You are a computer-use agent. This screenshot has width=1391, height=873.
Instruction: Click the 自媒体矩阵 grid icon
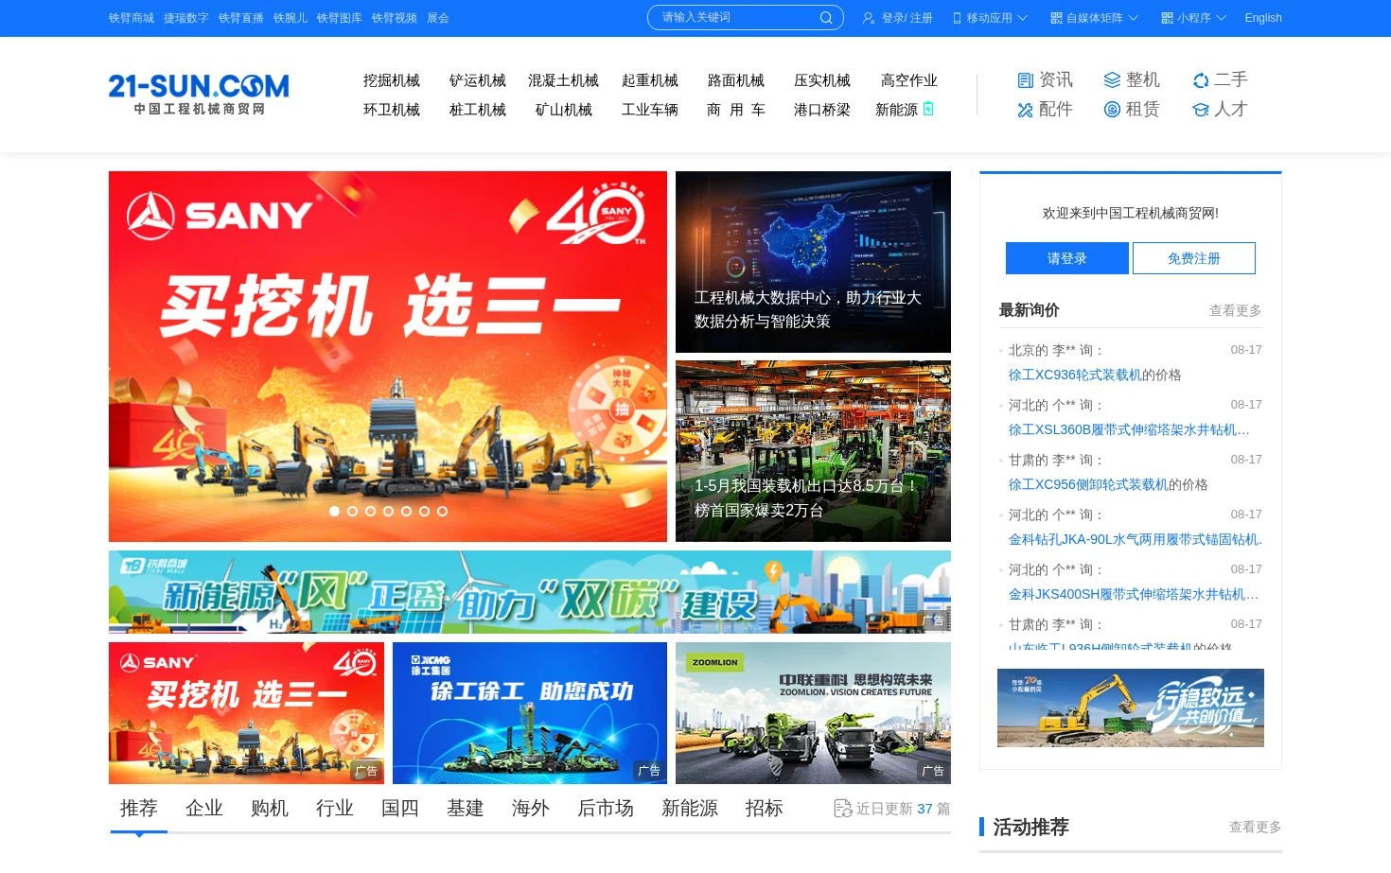click(x=1057, y=18)
